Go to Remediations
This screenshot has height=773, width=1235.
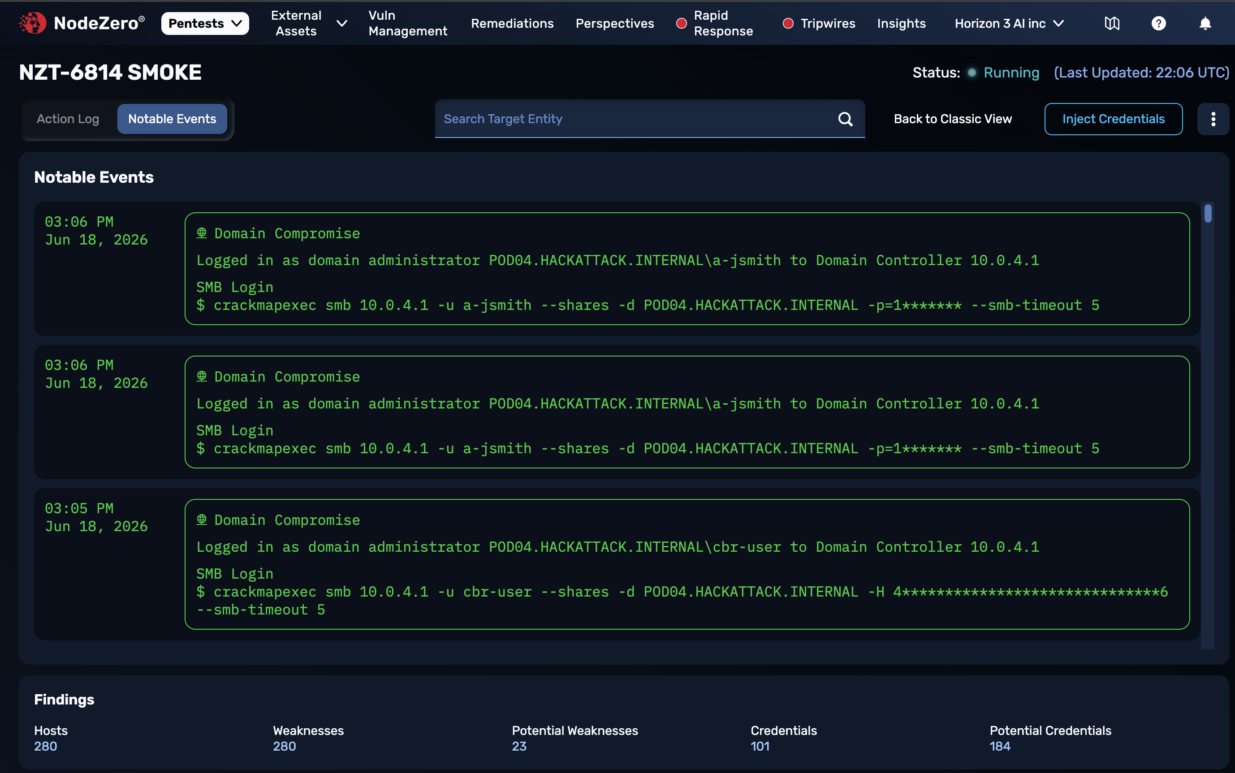[512, 24]
